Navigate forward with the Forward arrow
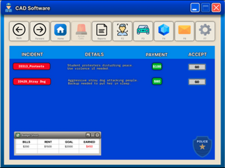The width and height of the screenshot is (225, 168). (x=40, y=31)
